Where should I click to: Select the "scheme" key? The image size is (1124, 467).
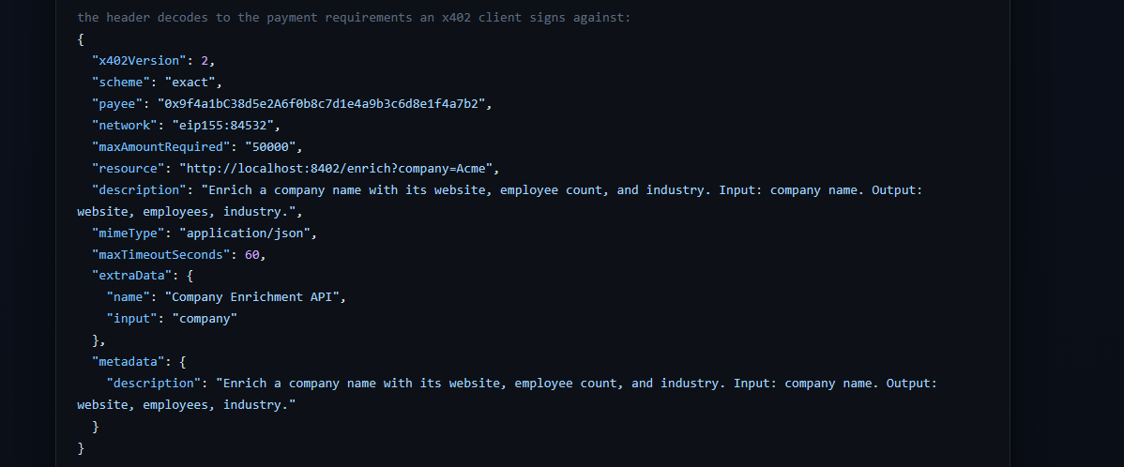click(x=121, y=82)
